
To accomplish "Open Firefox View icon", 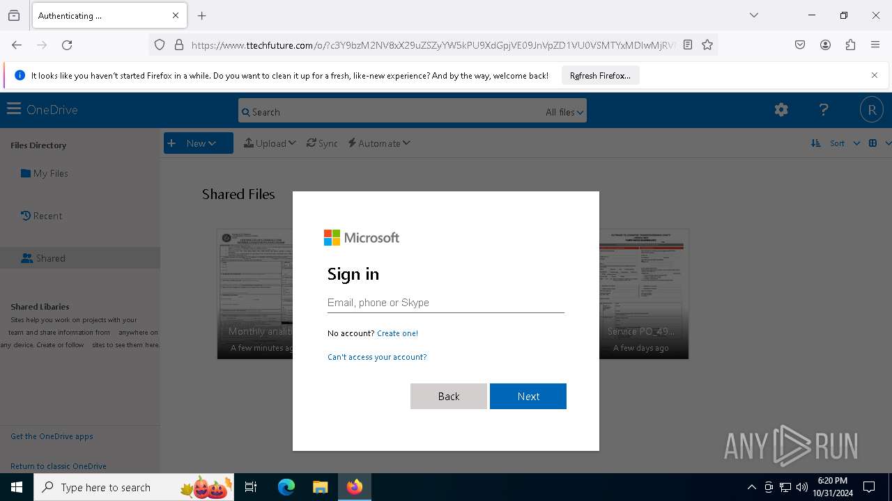I will coord(14,15).
